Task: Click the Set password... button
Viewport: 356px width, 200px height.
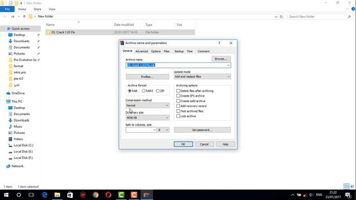Action: [x=202, y=130]
